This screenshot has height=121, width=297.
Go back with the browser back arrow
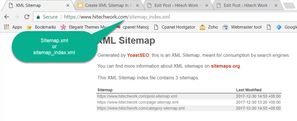click(x=7, y=17)
